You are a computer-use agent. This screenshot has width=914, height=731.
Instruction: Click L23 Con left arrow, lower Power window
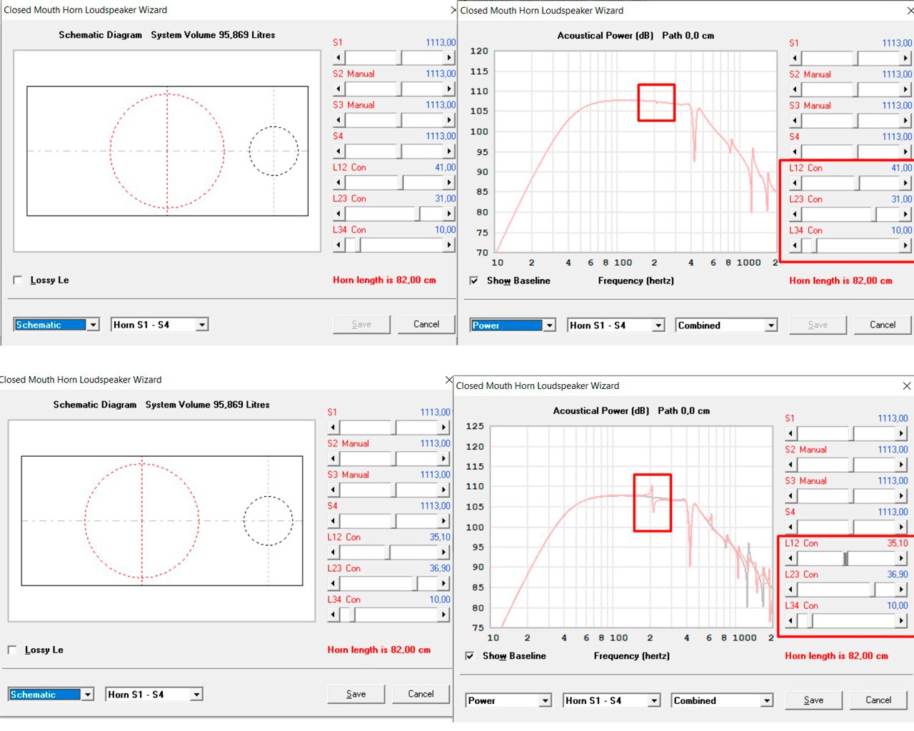[x=790, y=590]
